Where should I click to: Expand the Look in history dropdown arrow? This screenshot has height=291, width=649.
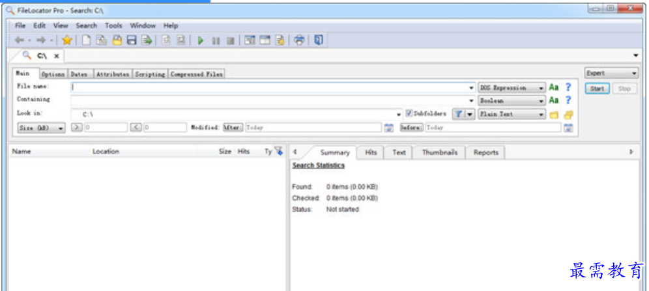click(399, 115)
